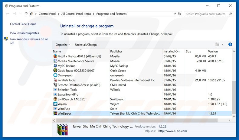Click the Wajam program icon
The height and width of the screenshot is (140, 239).
pyautogui.click(x=55, y=104)
